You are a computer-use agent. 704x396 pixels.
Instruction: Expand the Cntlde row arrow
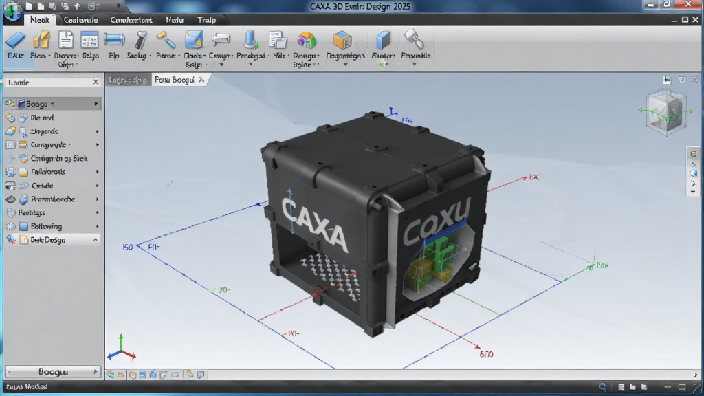pos(97,186)
